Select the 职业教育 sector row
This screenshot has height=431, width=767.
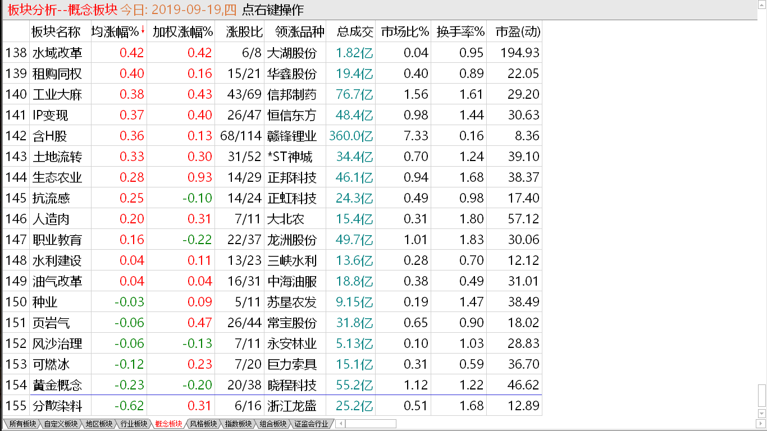click(x=272, y=240)
